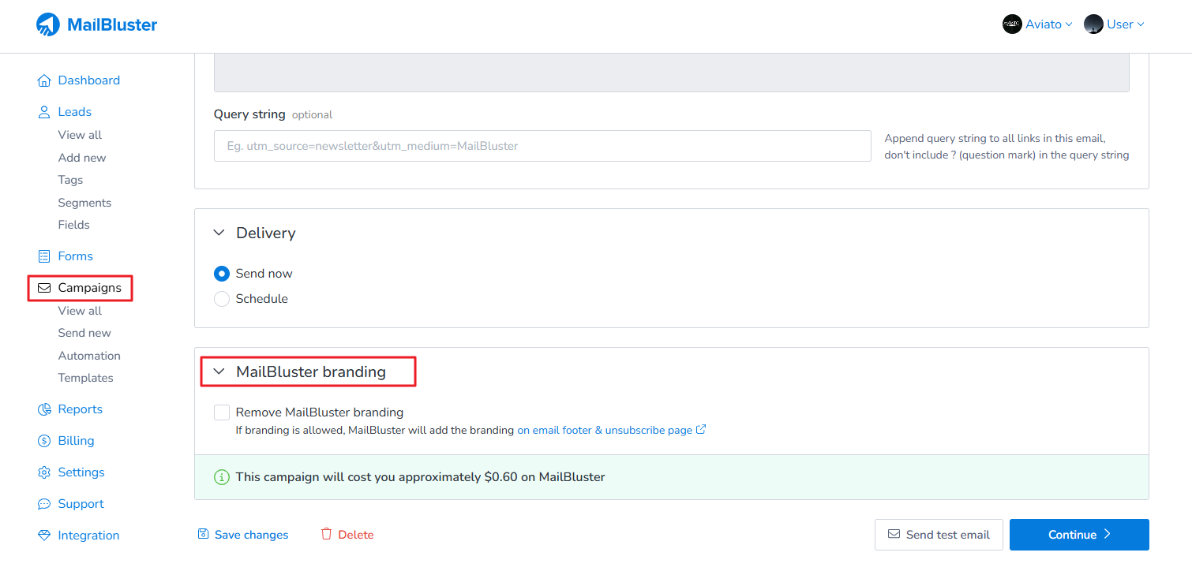
Task: Select the Send now radio option
Action: tap(222, 274)
